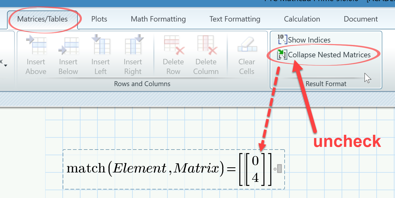Viewport: 395px width, 198px height.
Task: Open the Rows and Columns group dropdown
Action: (x=142, y=84)
